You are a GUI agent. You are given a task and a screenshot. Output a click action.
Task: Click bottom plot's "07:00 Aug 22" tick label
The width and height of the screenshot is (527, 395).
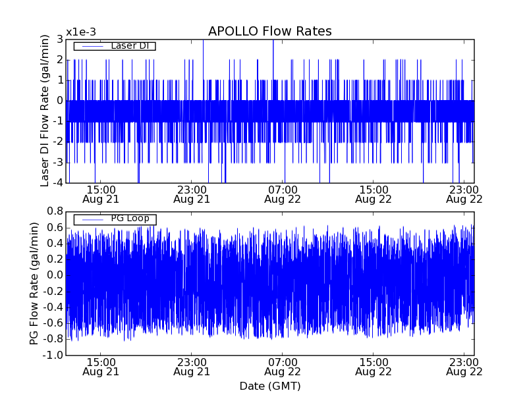coord(283,366)
